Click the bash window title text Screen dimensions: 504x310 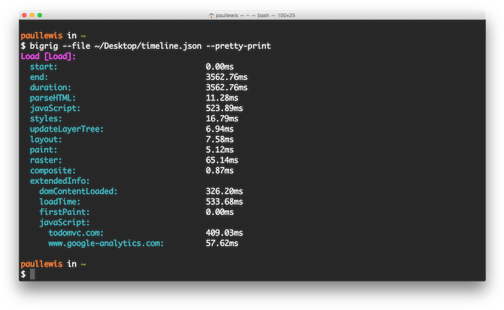click(x=257, y=15)
